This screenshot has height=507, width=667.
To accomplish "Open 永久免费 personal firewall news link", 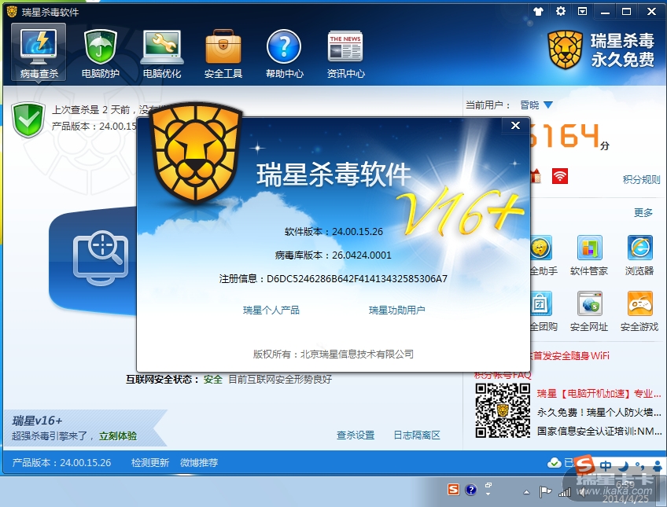I will [x=599, y=412].
